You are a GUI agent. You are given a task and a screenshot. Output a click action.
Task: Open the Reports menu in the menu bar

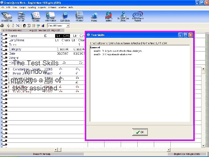tap(42, 8)
